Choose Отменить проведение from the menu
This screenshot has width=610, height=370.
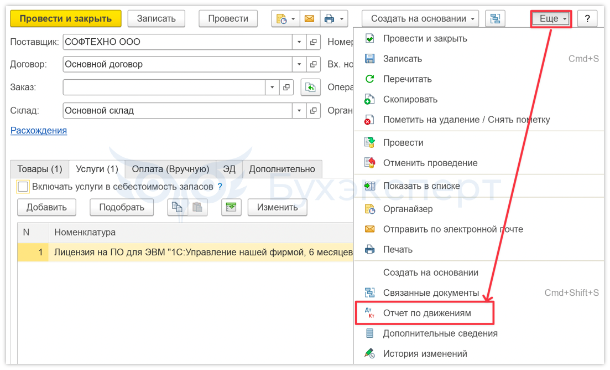pos(430,163)
